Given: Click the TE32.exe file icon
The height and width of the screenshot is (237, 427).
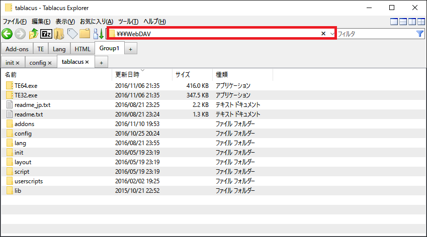Looking at the screenshot, I should (x=9, y=95).
